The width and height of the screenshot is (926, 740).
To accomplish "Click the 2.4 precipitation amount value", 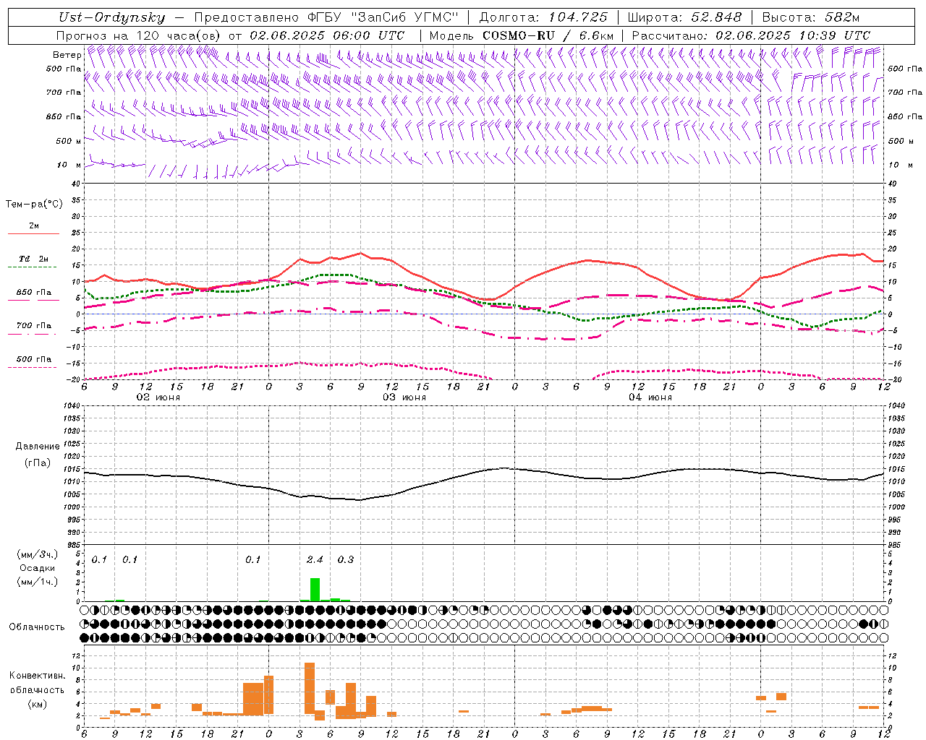I will 315,559.
